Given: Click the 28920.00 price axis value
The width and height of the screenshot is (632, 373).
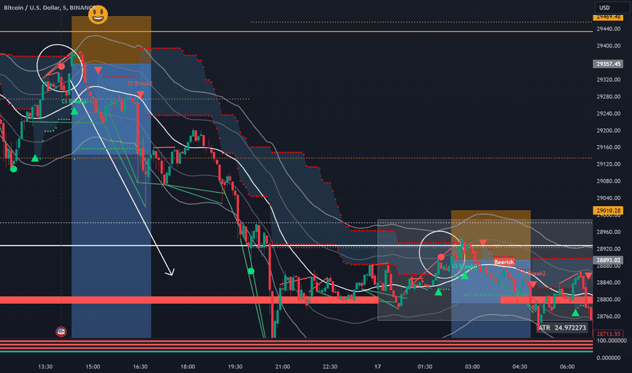Looking at the screenshot, I should coord(608,249).
